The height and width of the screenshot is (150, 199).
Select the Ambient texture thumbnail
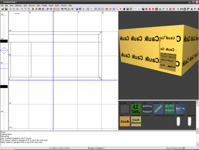click(x=147, y=109)
